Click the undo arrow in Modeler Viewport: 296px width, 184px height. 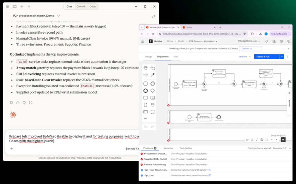(146, 127)
